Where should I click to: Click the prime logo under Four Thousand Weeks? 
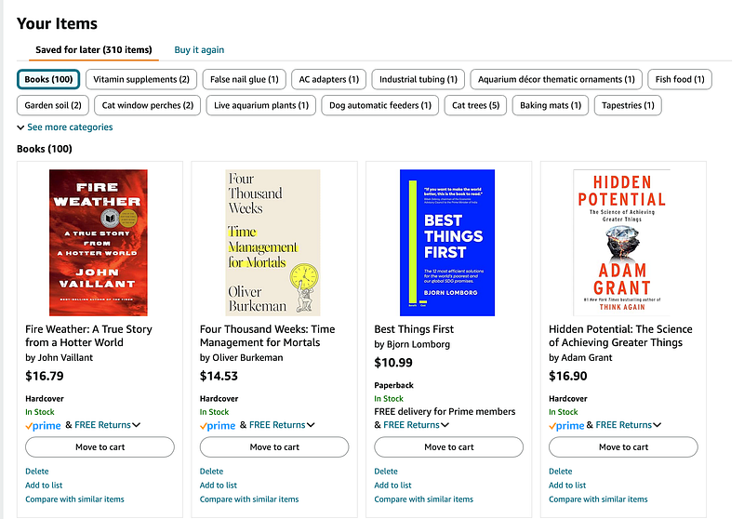pos(218,426)
